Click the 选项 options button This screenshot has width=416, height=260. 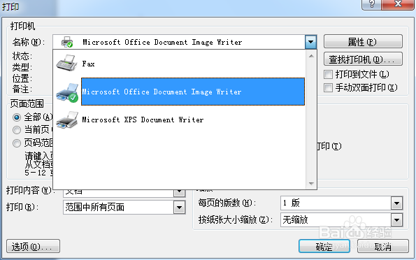pos(33,247)
